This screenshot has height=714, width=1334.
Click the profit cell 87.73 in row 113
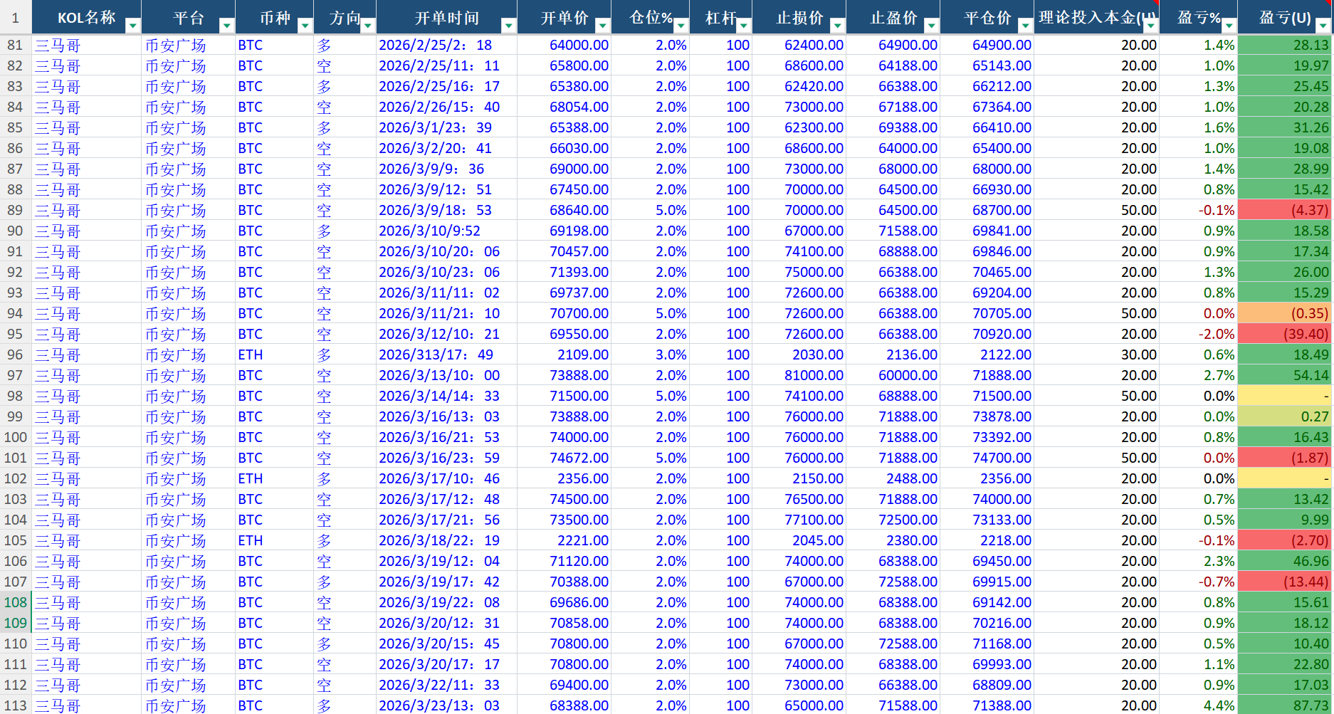point(1284,705)
